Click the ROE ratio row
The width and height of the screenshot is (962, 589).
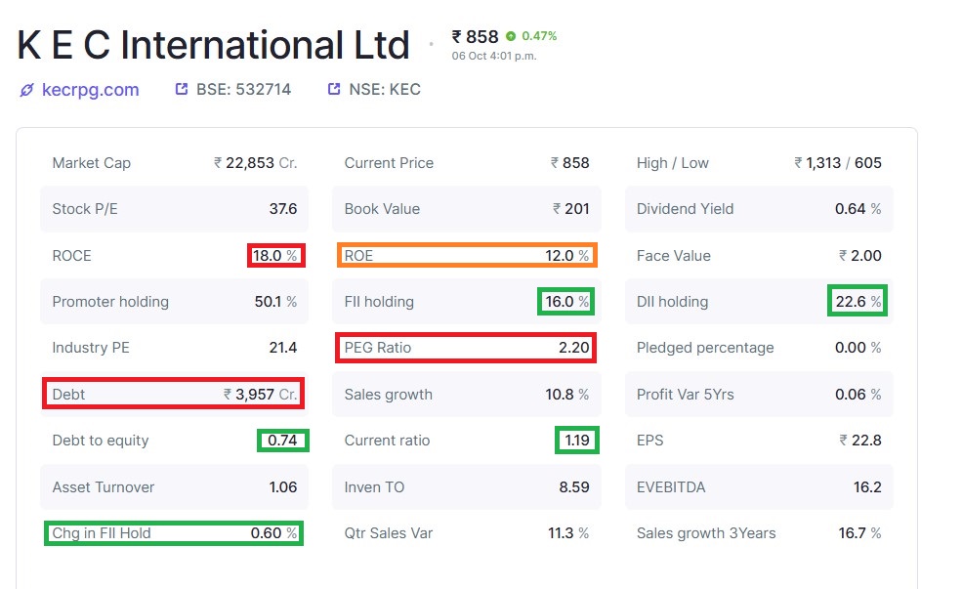(467, 256)
